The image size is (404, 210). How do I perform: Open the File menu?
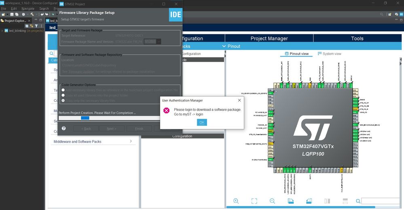pos(4,8)
